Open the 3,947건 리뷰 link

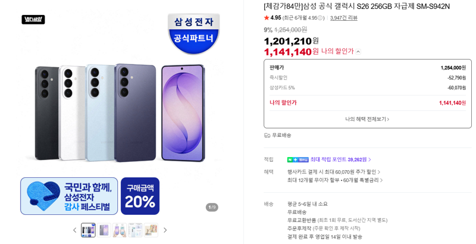tap(344, 18)
